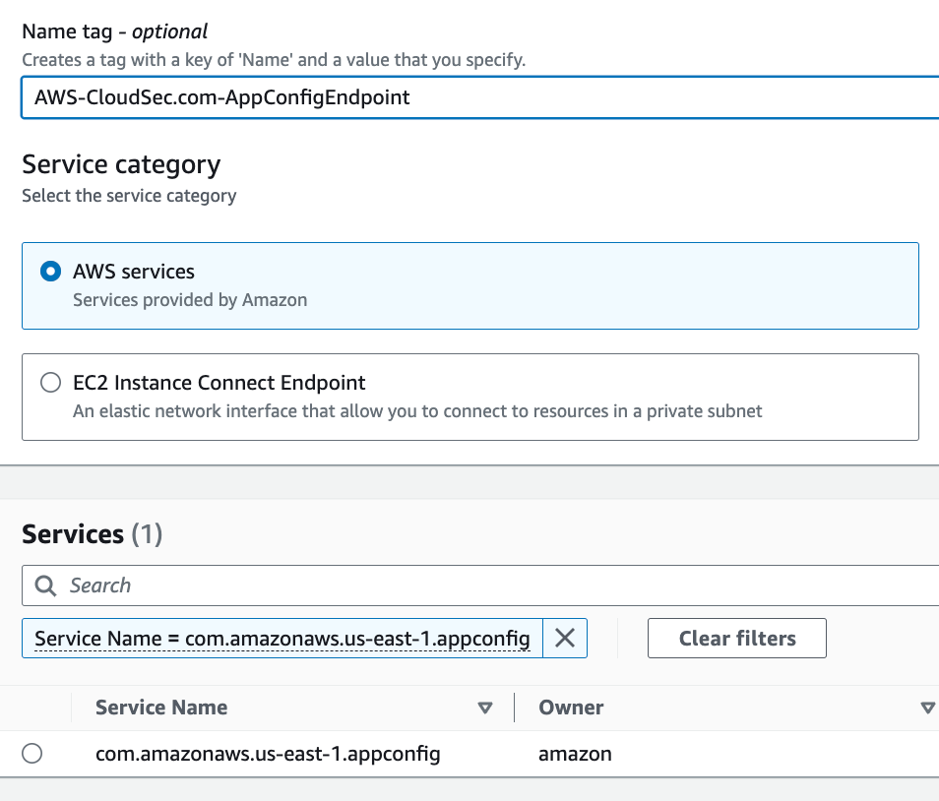The image size is (939, 801).
Task: Click the 'Services provided by Amazon' description
Action: pos(190,300)
